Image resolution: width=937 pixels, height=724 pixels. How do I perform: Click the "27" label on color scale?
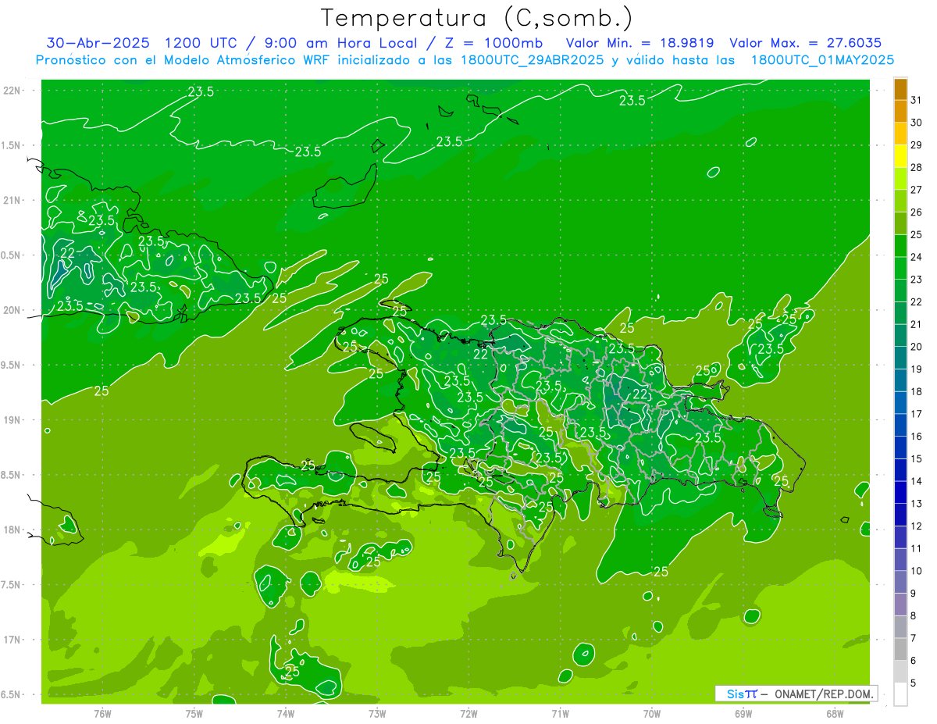[x=917, y=190]
